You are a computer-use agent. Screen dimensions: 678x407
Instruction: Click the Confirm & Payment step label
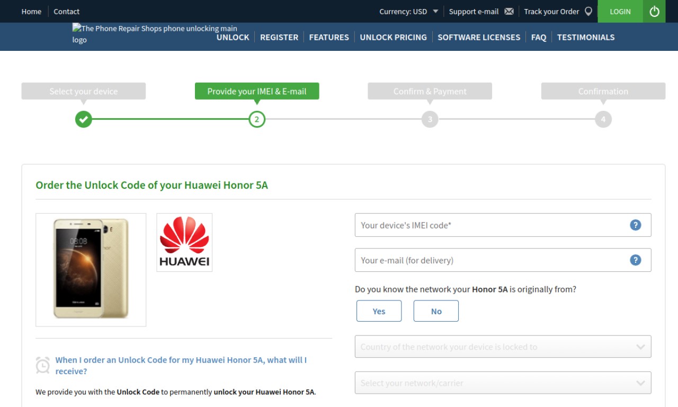430,91
